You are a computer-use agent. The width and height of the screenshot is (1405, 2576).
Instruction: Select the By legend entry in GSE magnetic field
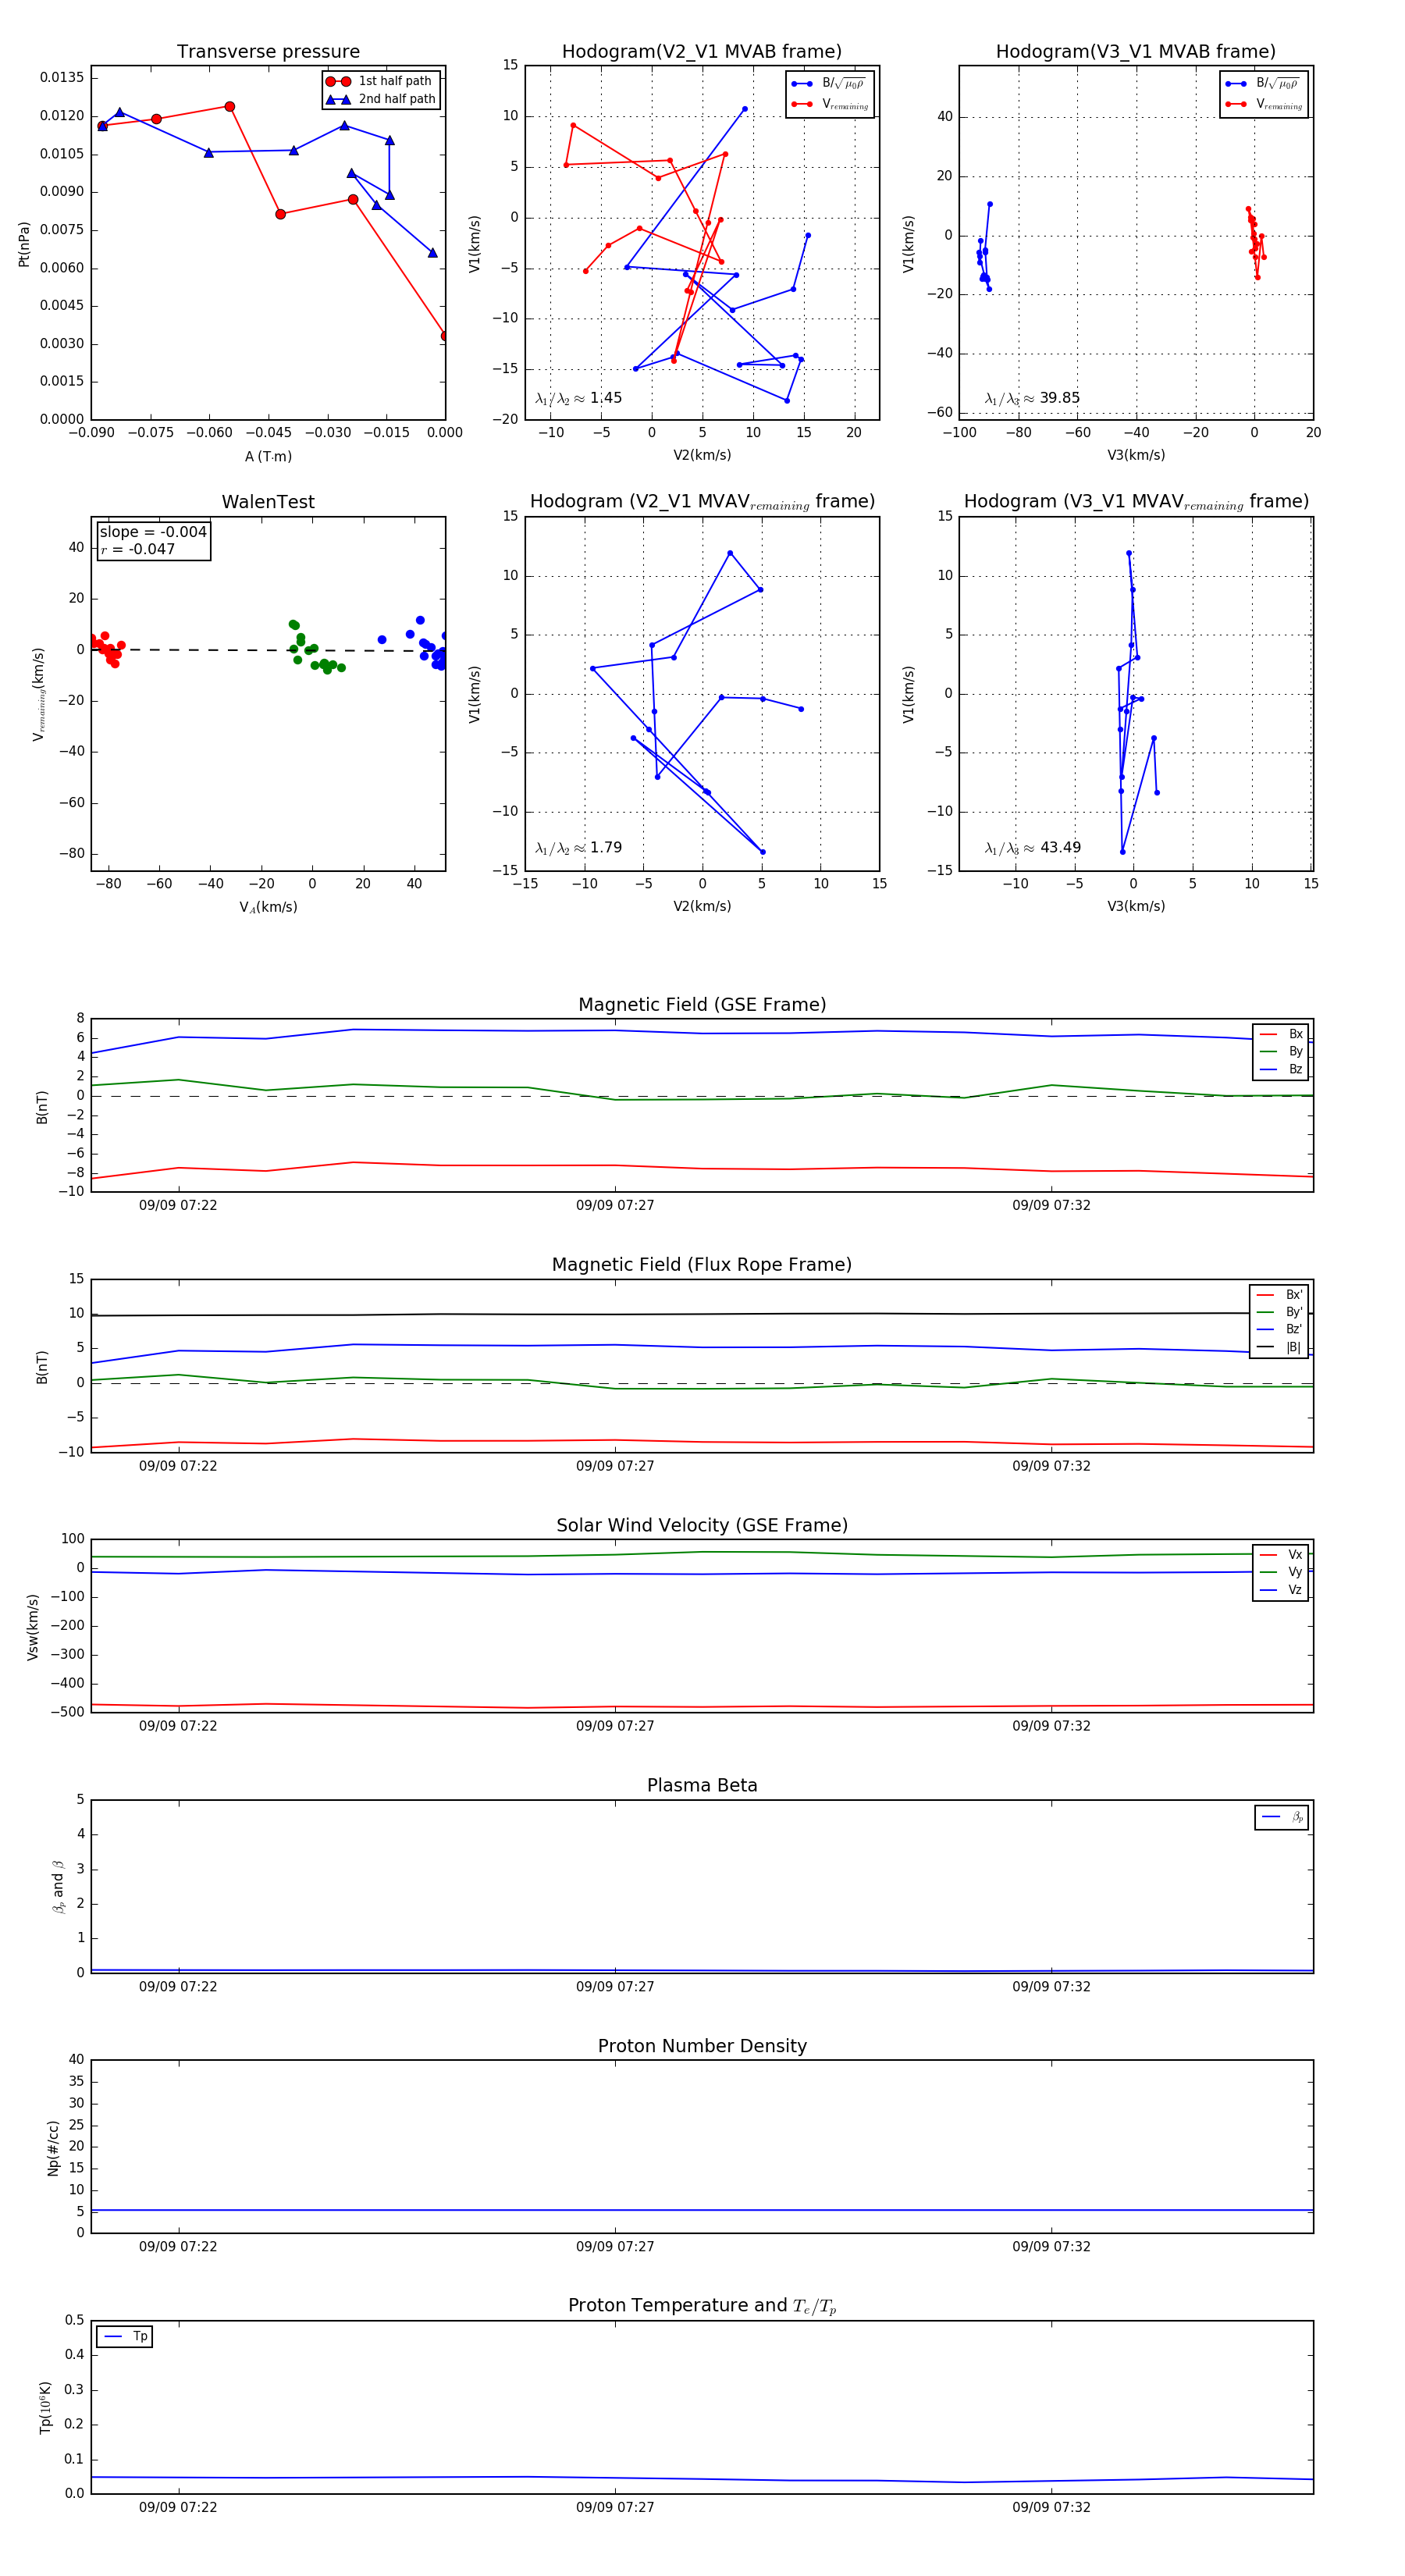[1281, 1052]
